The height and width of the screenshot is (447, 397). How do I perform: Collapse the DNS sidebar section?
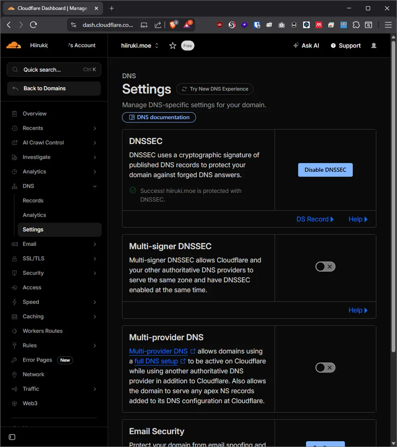95,186
